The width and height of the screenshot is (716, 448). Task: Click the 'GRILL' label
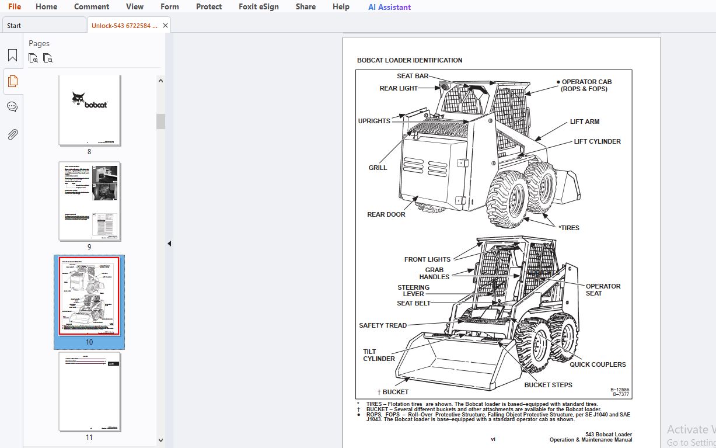[378, 168]
